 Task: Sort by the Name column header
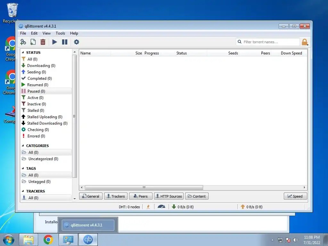pyautogui.click(x=95, y=53)
